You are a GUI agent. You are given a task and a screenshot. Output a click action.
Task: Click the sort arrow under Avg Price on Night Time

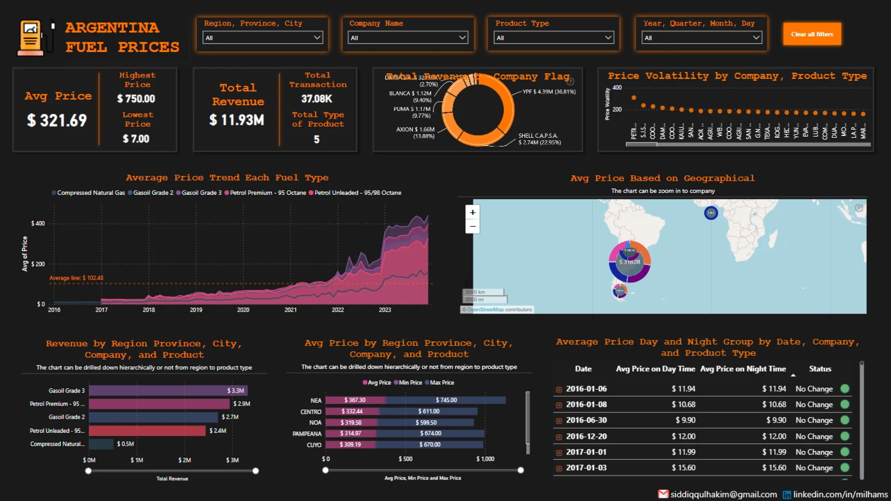[793, 375]
